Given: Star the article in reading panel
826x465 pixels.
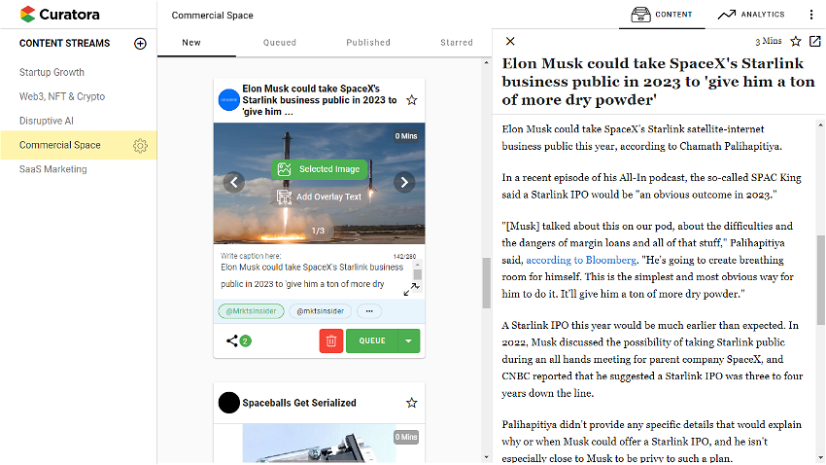Looking at the screenshot, I should (796, 41).
